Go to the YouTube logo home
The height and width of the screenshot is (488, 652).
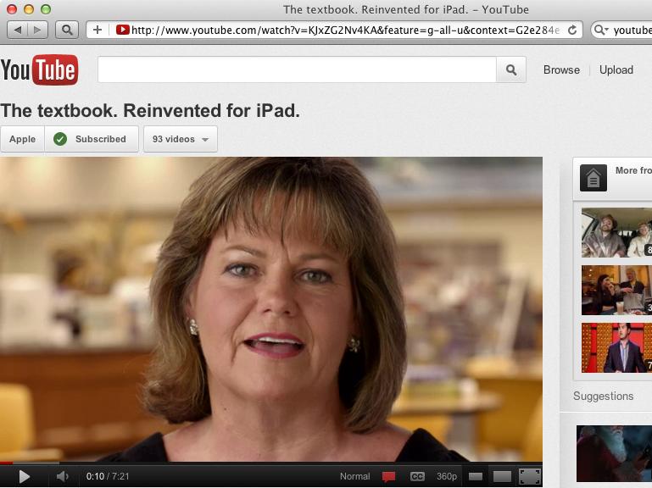pyautogui.click(x=39, y=69)
